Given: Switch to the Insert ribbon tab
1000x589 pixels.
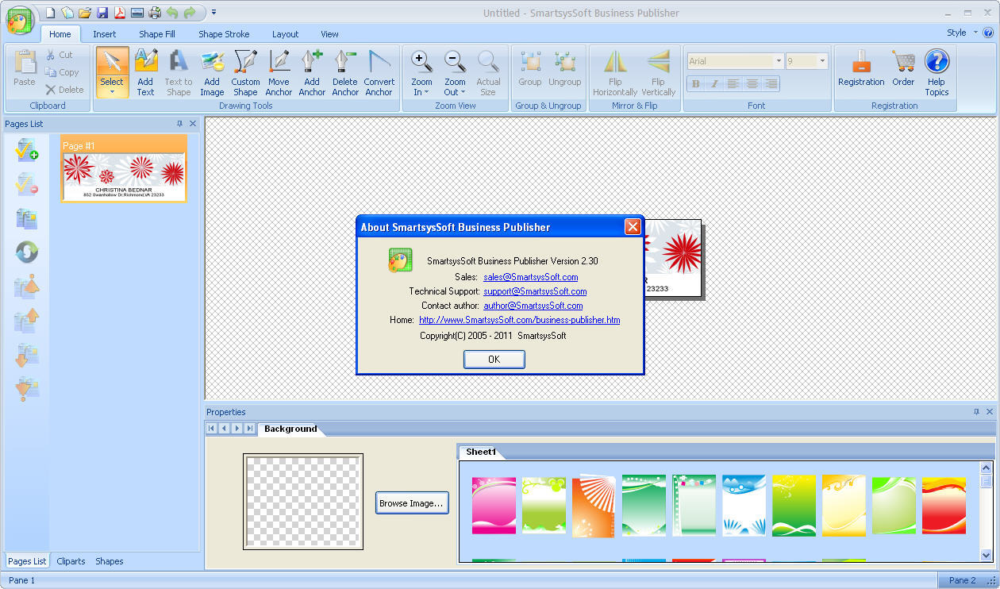Looking at the screenshot, I should pos(104,34).
